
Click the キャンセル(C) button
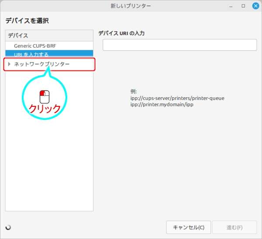[x=189, y=228]
